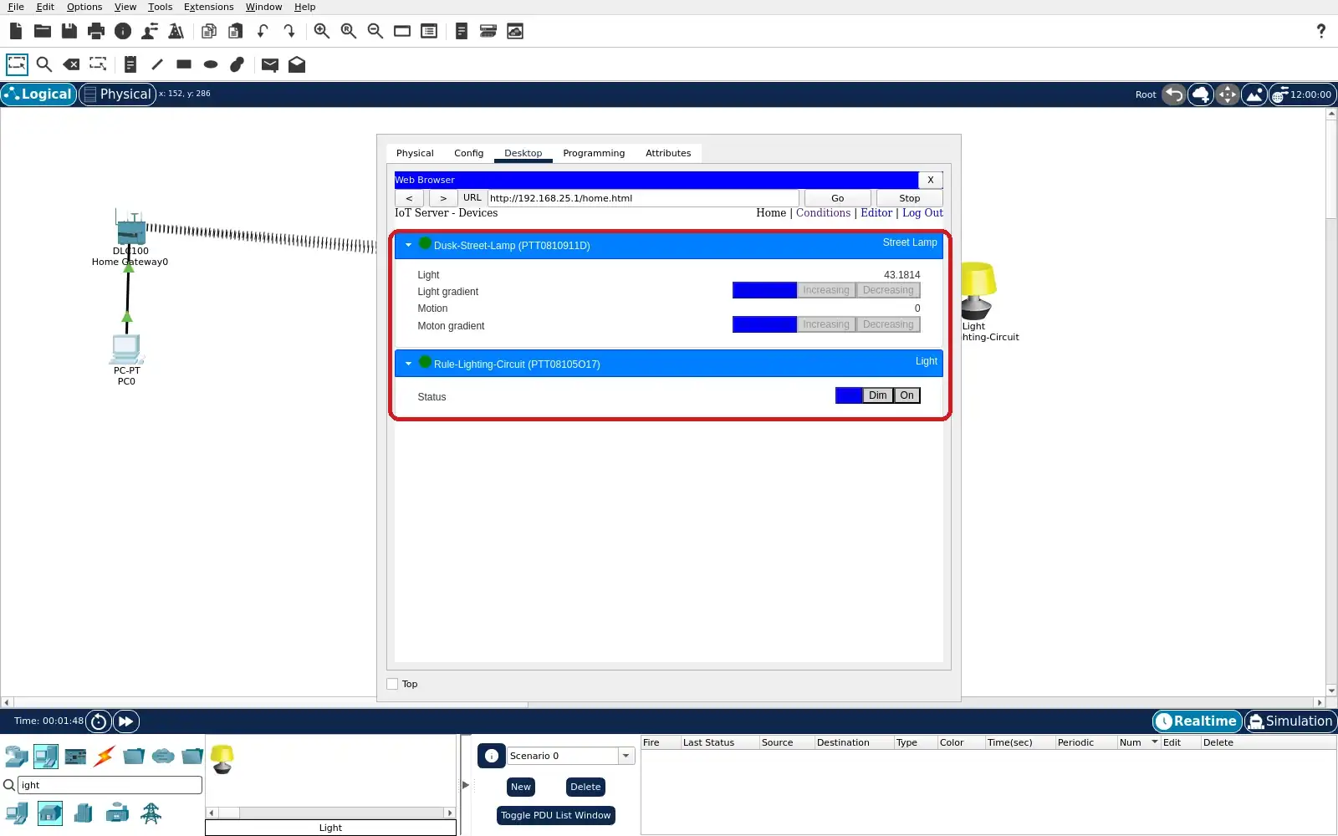The image size is (1338, 836).
Task: Open the Tools menu
Action: tap(160, 7)
